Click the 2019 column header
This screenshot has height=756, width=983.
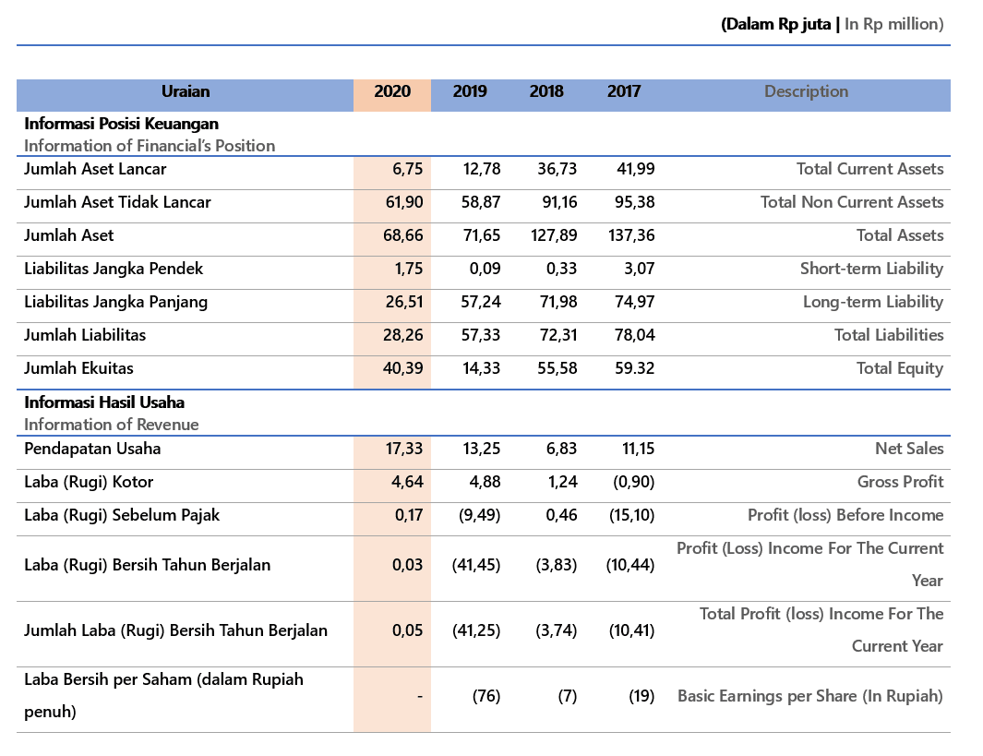pos(470,91)
